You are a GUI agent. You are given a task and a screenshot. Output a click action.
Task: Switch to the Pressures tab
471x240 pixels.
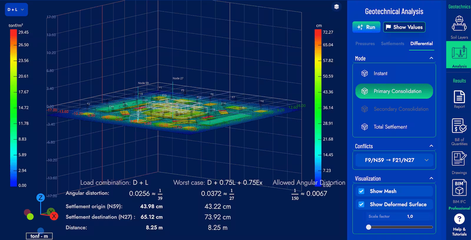365,44
